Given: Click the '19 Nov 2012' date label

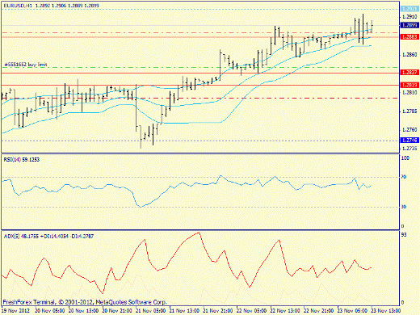Looking at the screenshot, I should pyautogui.click(x=15, y=310).
